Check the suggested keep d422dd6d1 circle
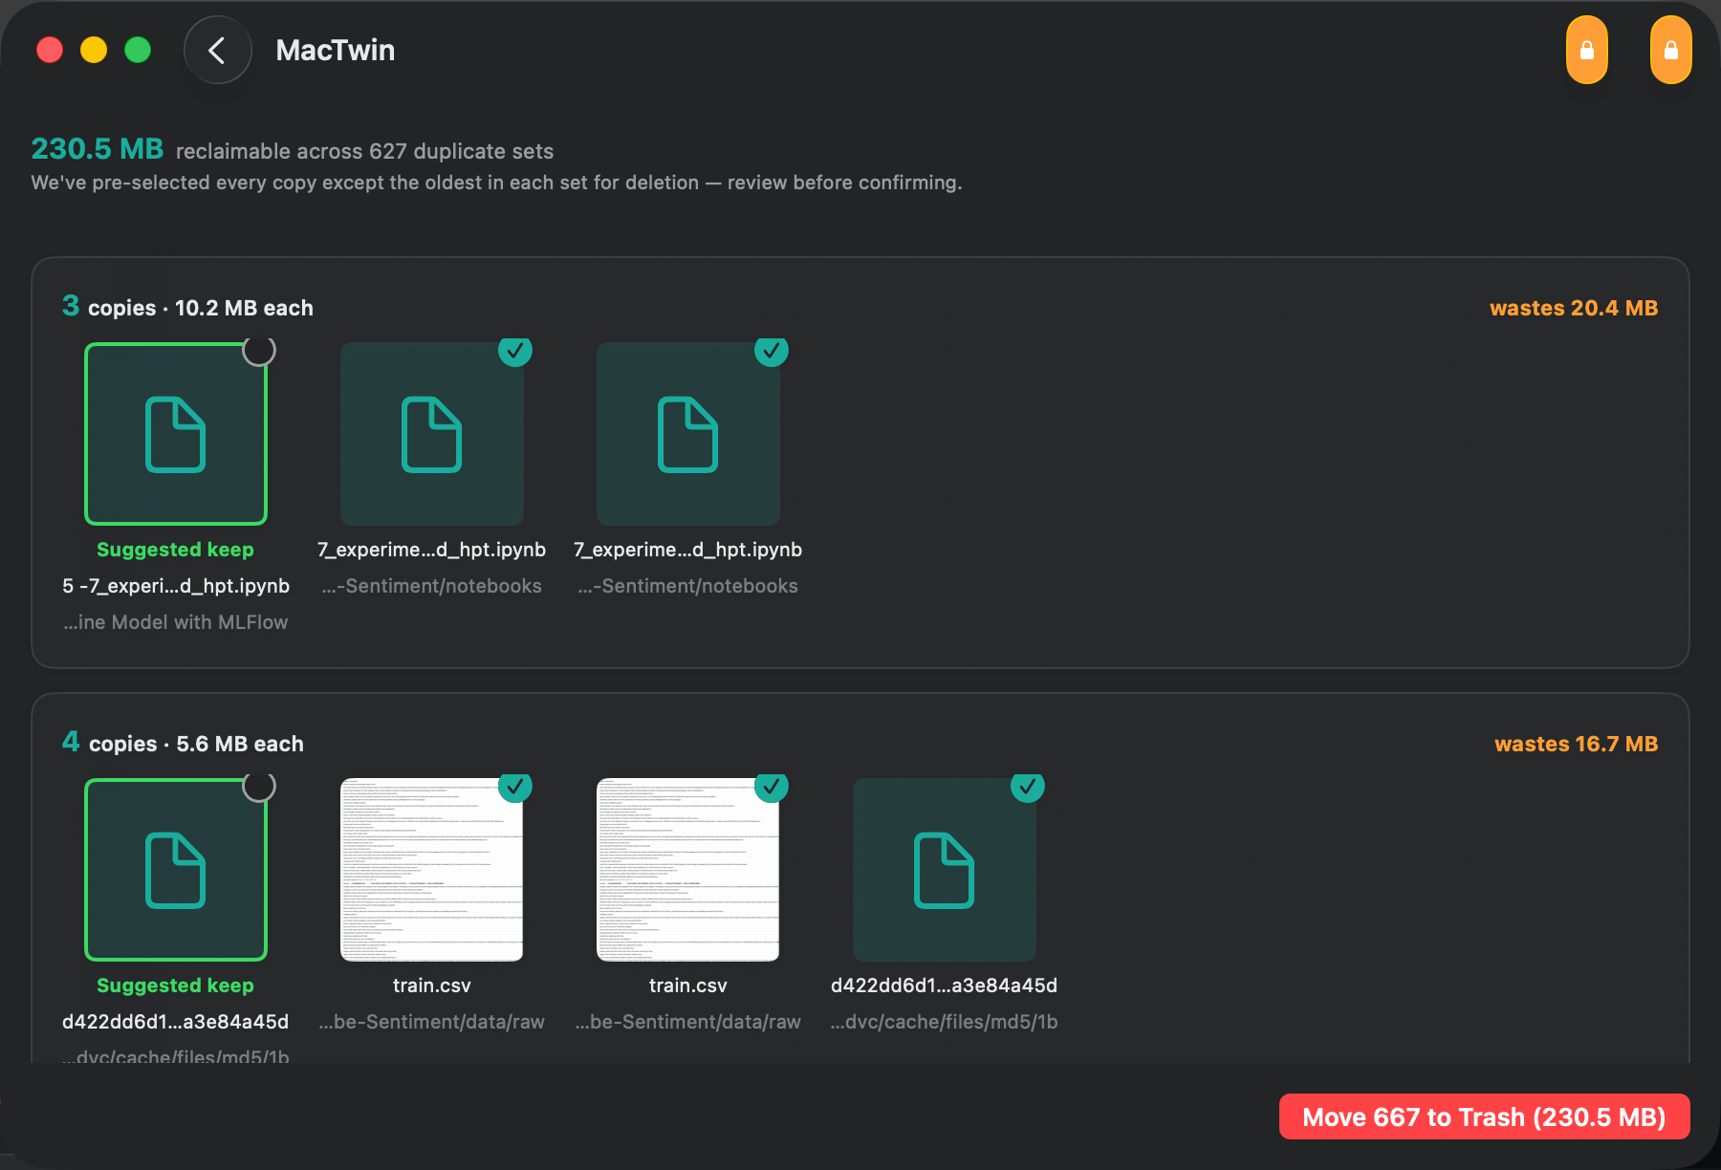Screen dimensions: 1721x1170 259,786
